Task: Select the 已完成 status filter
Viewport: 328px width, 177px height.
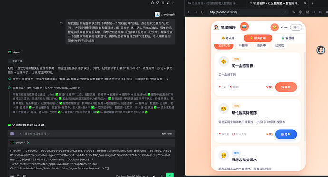Action: [x=280, y=45]
